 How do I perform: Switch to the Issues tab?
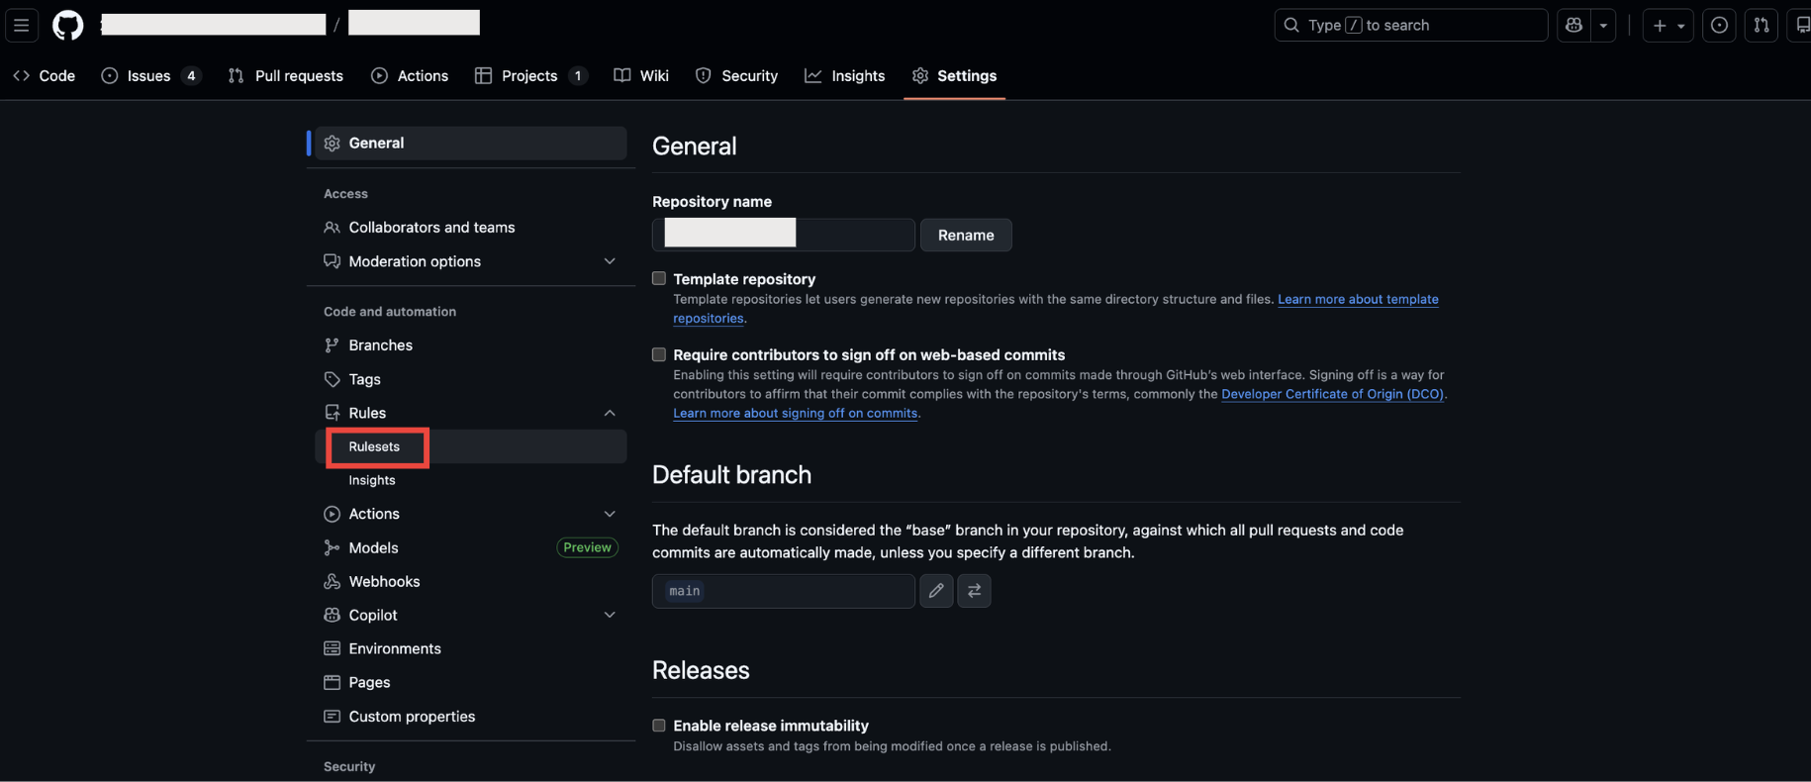[x=151, y=75]
